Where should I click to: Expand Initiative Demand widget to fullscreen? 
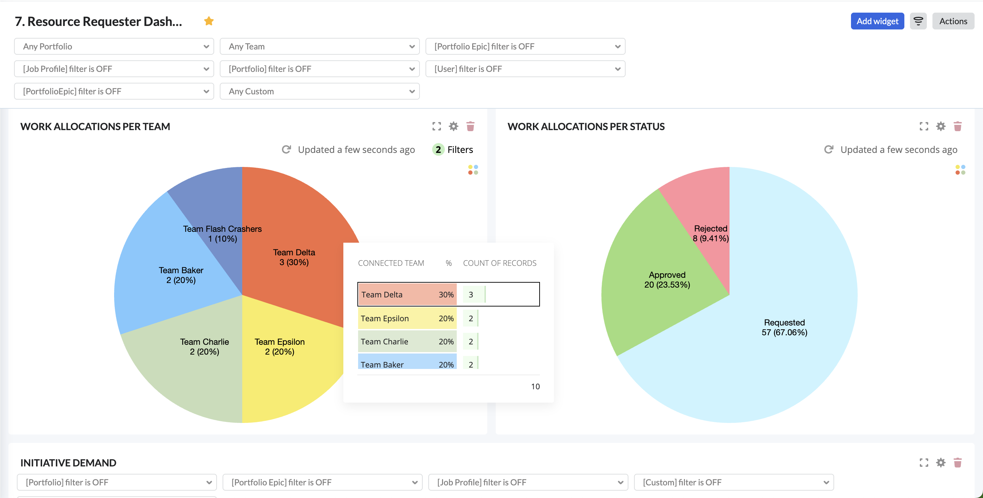tap(924, 463)
